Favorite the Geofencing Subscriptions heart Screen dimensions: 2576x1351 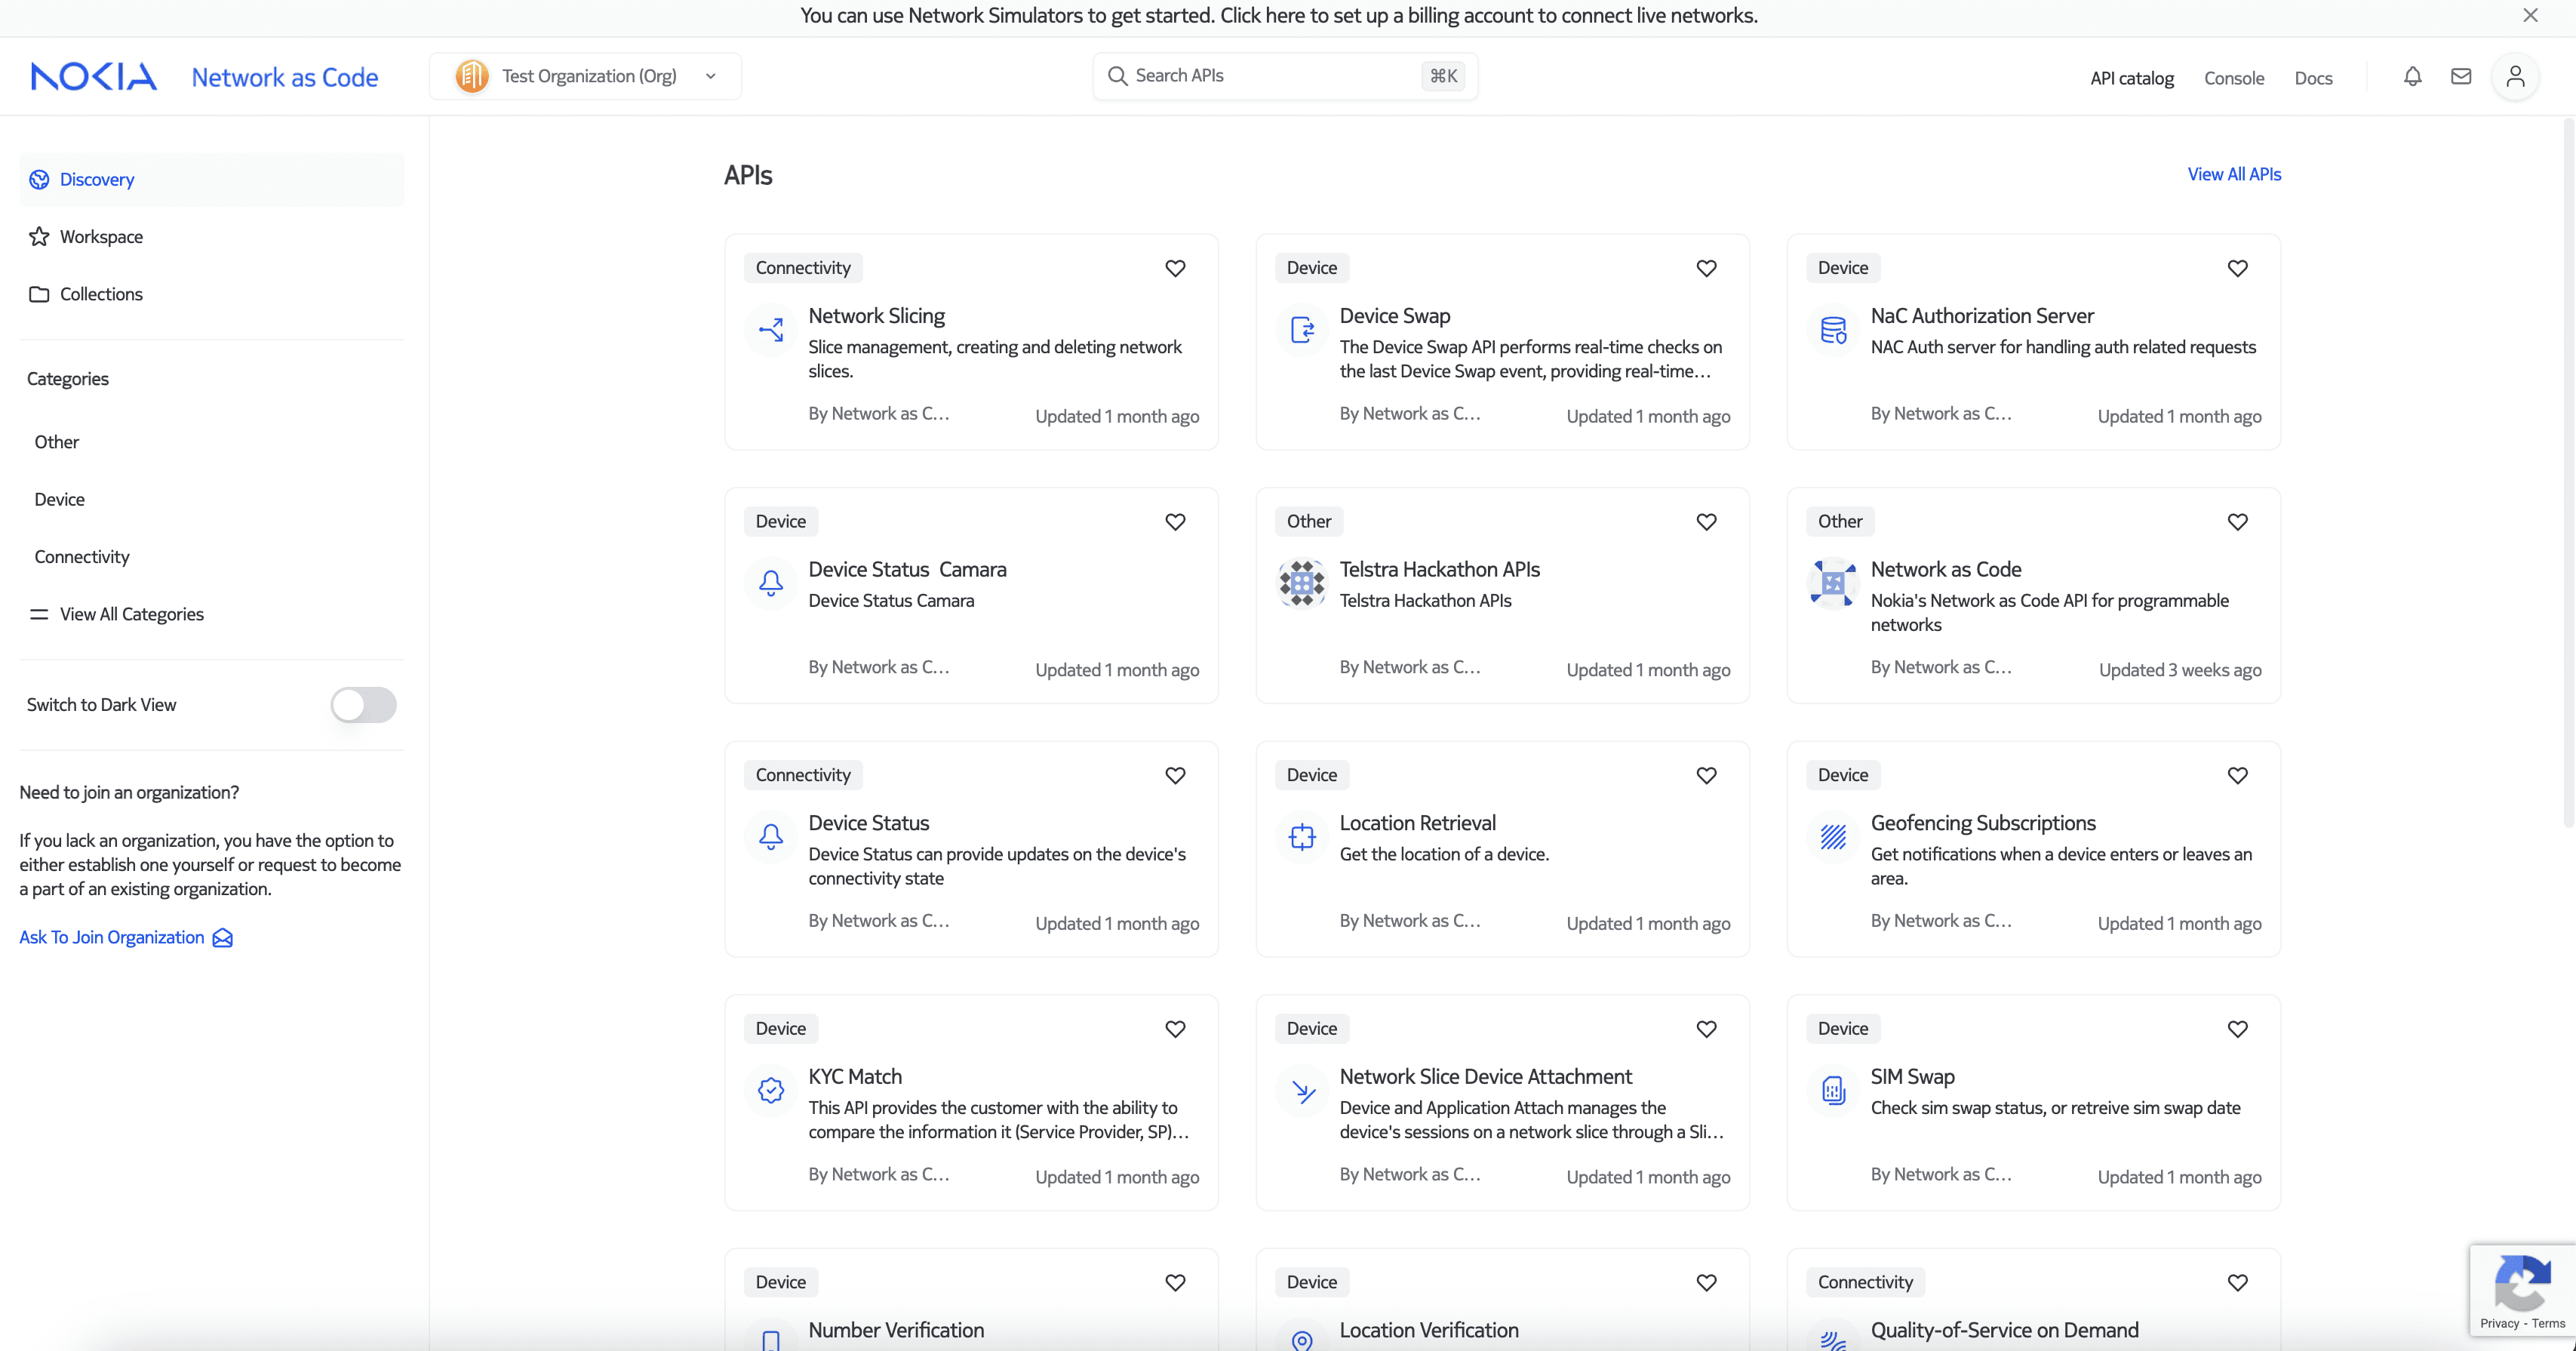coord(2237,775)
